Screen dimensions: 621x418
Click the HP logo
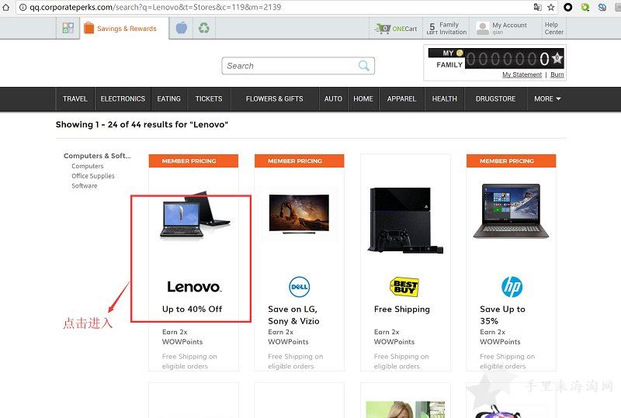tap(512, 287)
